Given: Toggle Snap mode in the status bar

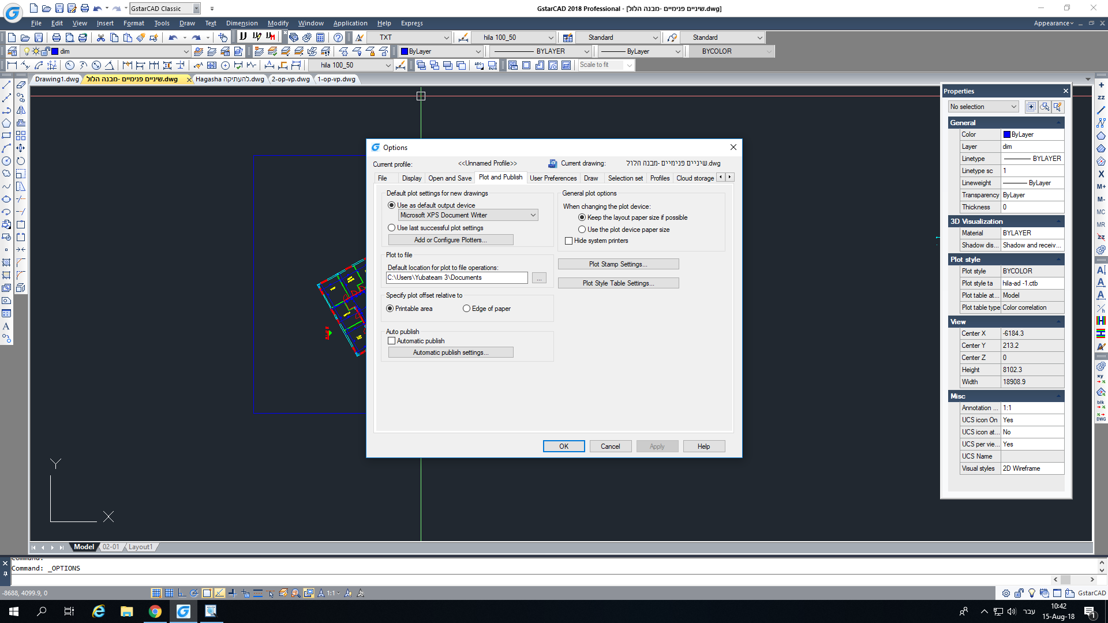Looking at the screenshot, I should (x=156, y=593).
